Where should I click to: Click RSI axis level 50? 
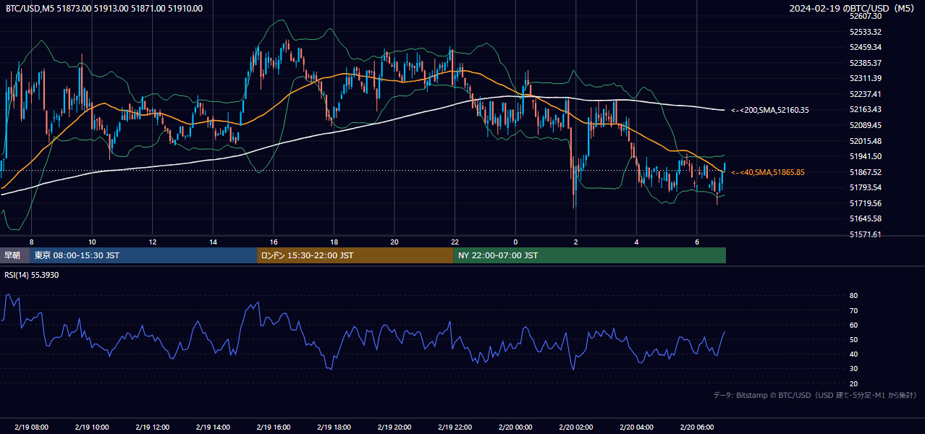853,339
